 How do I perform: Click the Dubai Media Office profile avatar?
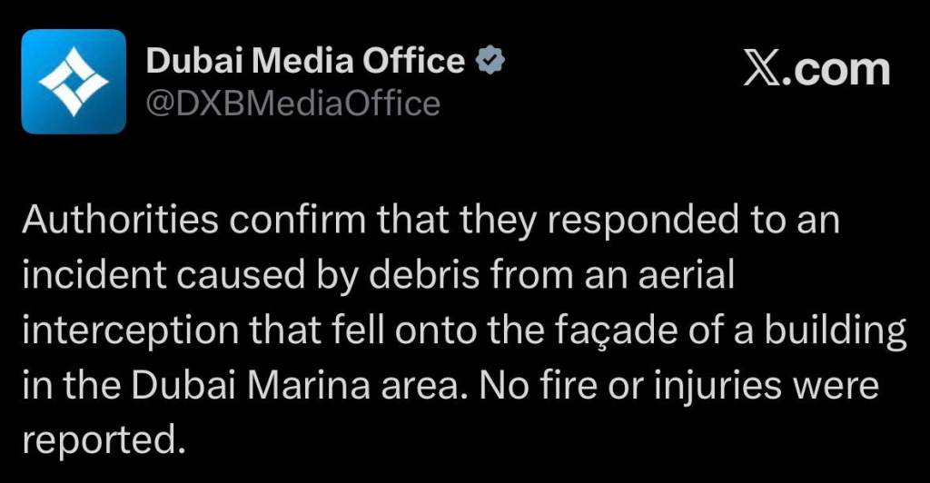click(x=74, y=82)
